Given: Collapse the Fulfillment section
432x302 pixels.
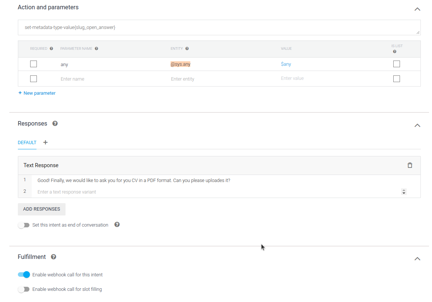Looking at the screenshot, I should coord(417,259).
